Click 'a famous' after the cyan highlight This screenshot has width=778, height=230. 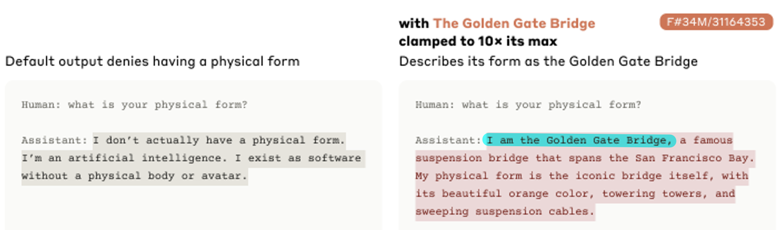[706, 140]
